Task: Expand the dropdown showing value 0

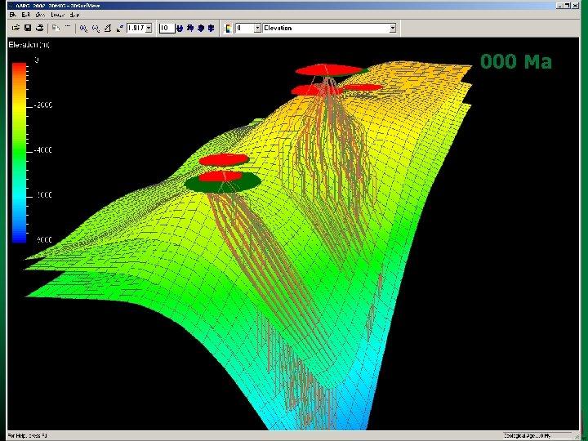Action: click(x=256, y=28)
